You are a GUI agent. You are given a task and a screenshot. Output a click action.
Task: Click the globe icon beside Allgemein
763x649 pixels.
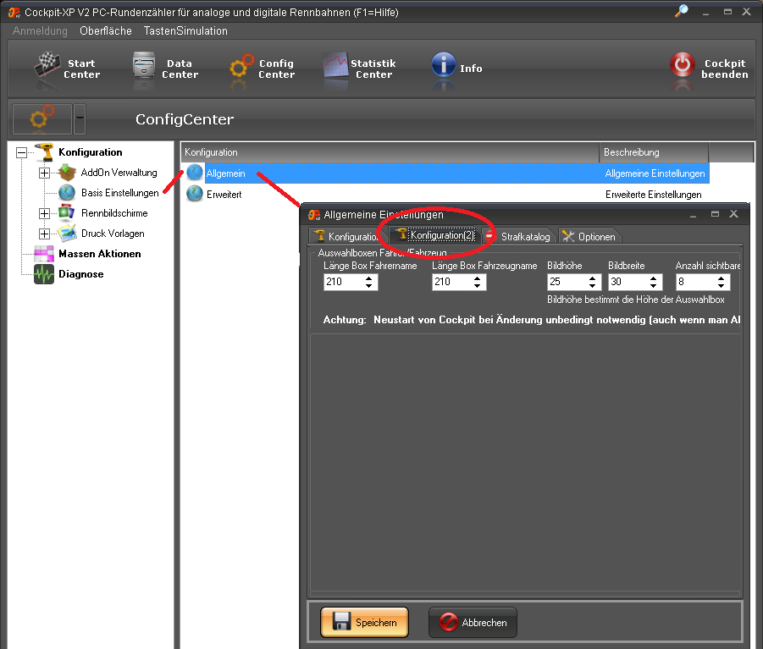(195, 173)
